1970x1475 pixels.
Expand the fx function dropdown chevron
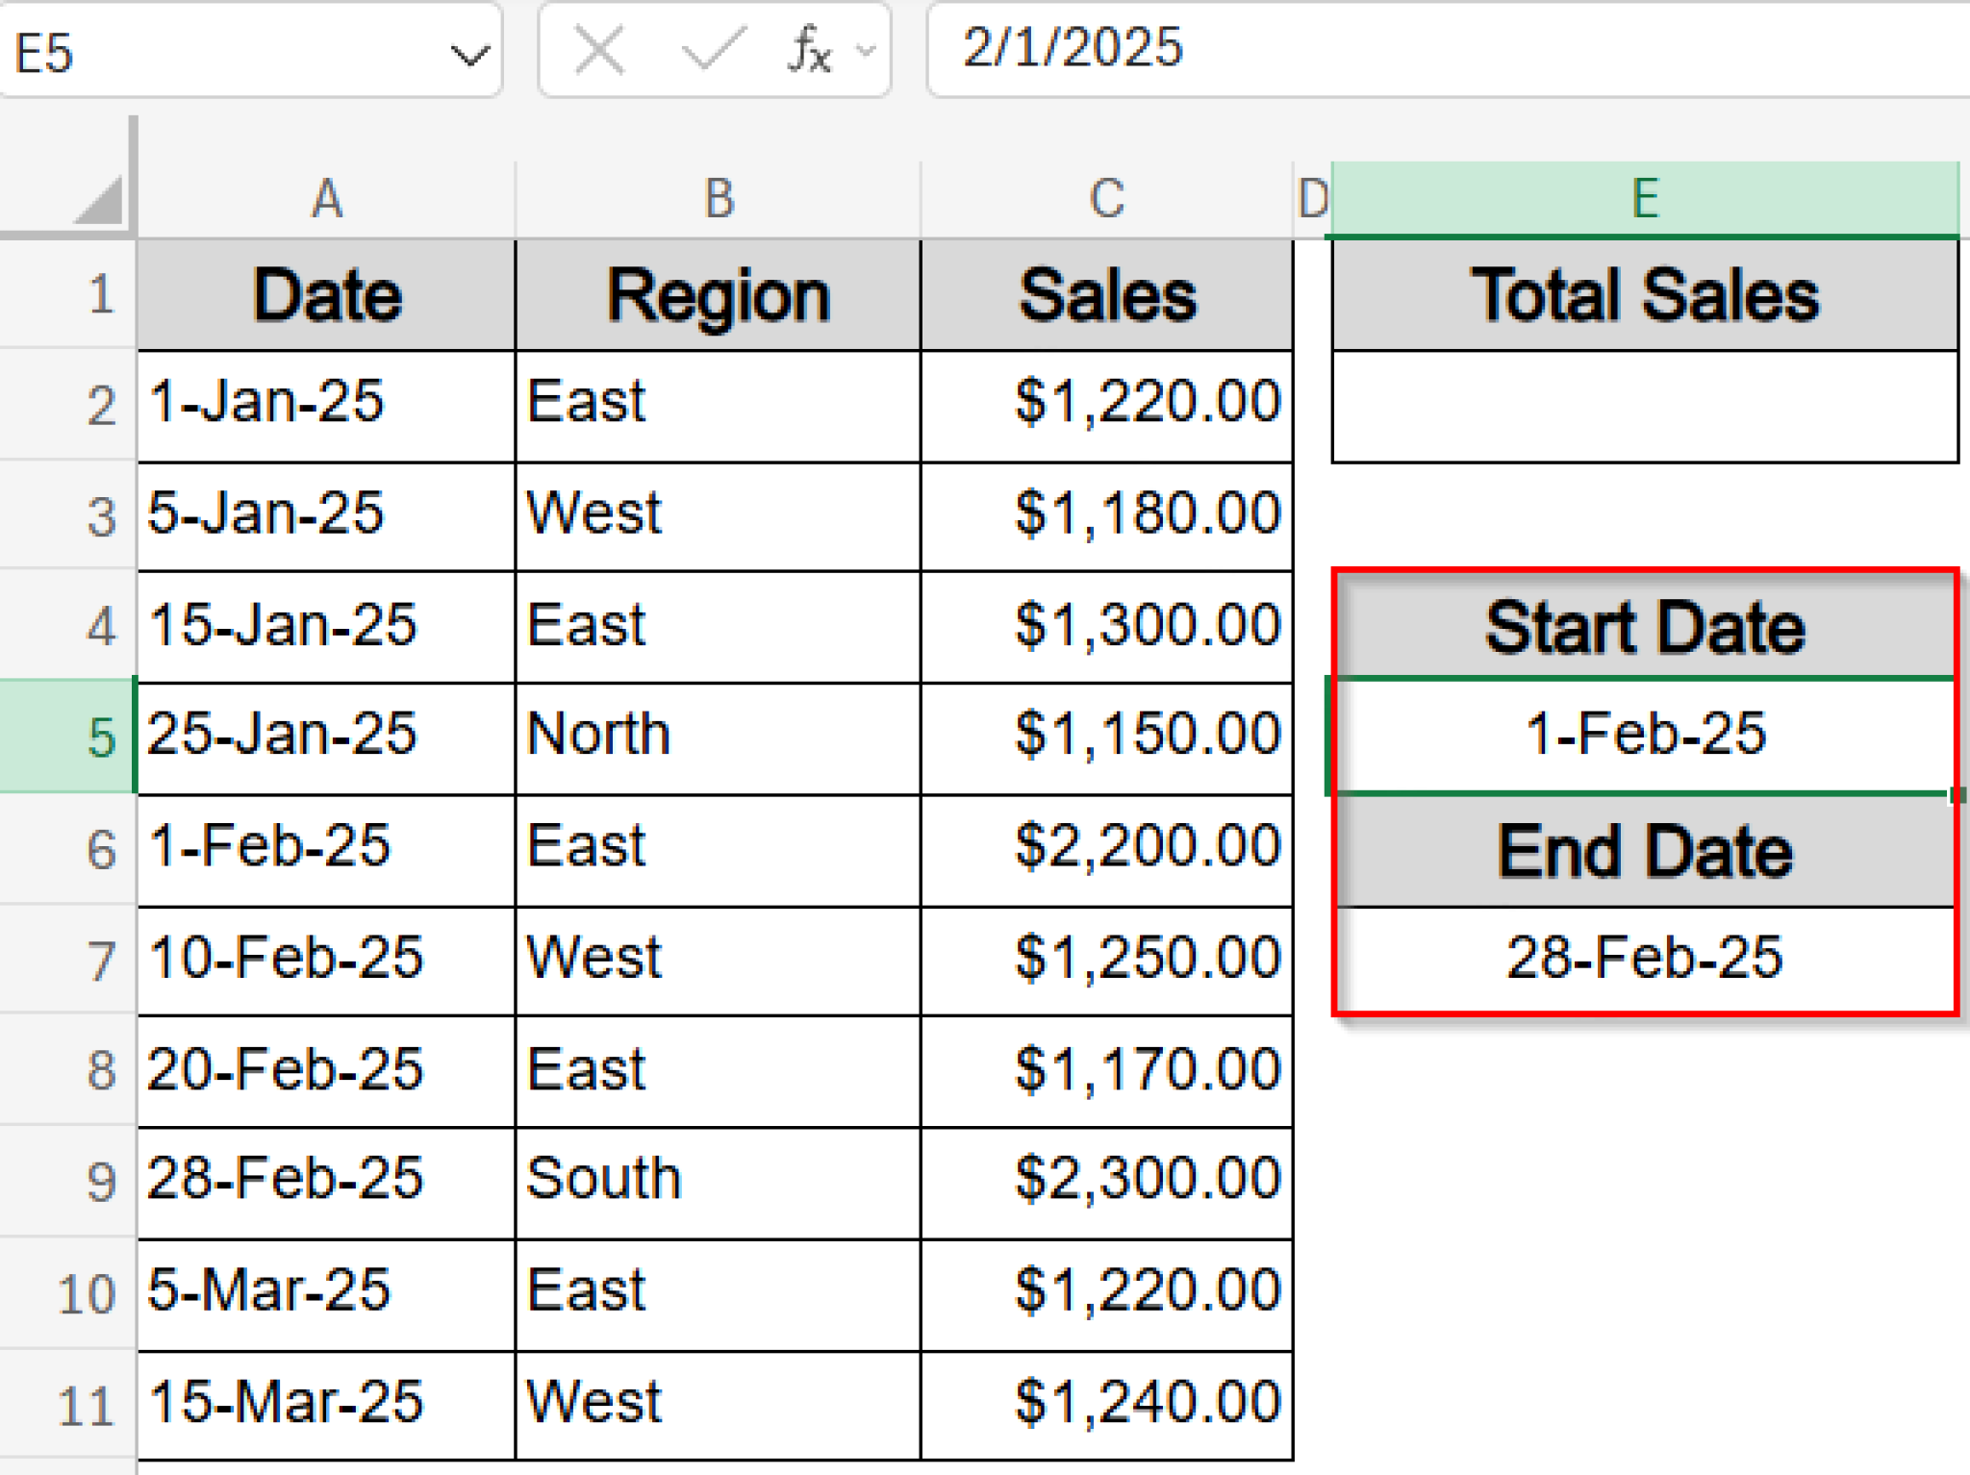[864, 50]
